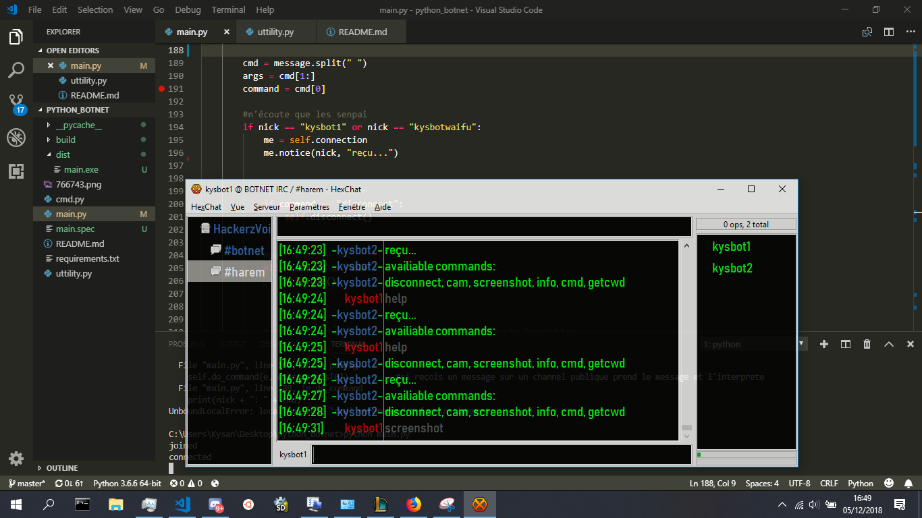
Task: Kill terminal with the trash icon
Action: click(x=867, y=344)
